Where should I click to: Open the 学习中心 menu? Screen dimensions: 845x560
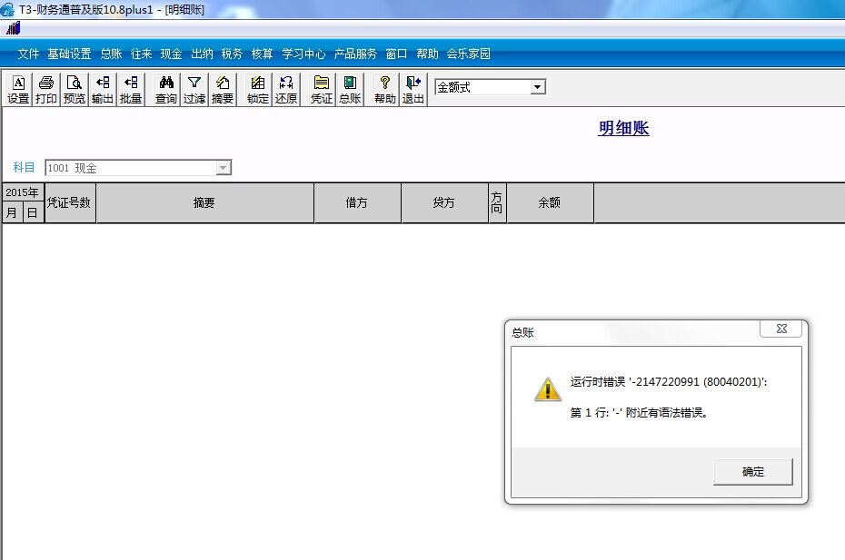[304, 54]
